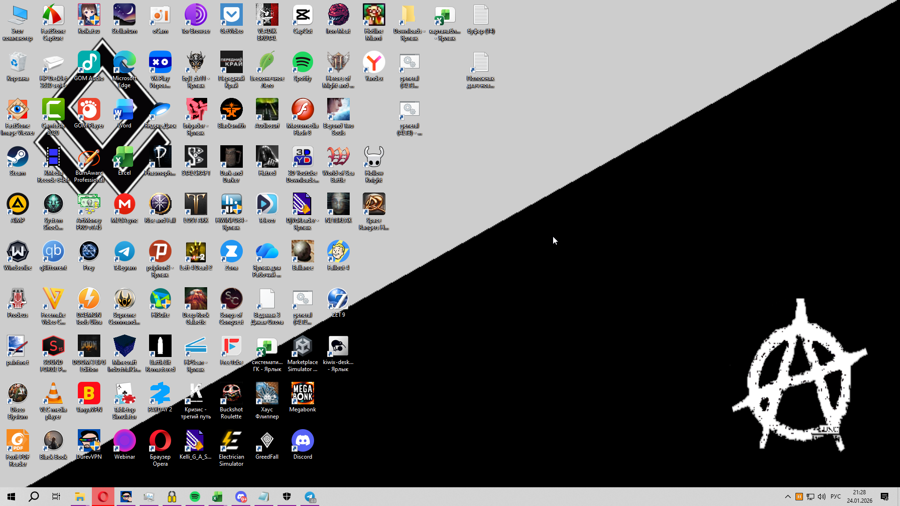Expand hidden system tray icons chevron
Screen dimensions: 900x506
787,497
